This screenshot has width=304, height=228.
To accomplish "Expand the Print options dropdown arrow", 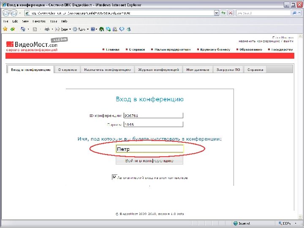I will [x=52, y=29].
